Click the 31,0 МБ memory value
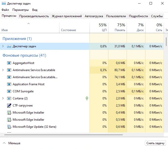This screenshot has width=168, height=149. [x=120, y=46]
